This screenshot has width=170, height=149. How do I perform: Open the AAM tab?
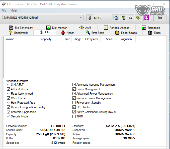click(85, 28)
